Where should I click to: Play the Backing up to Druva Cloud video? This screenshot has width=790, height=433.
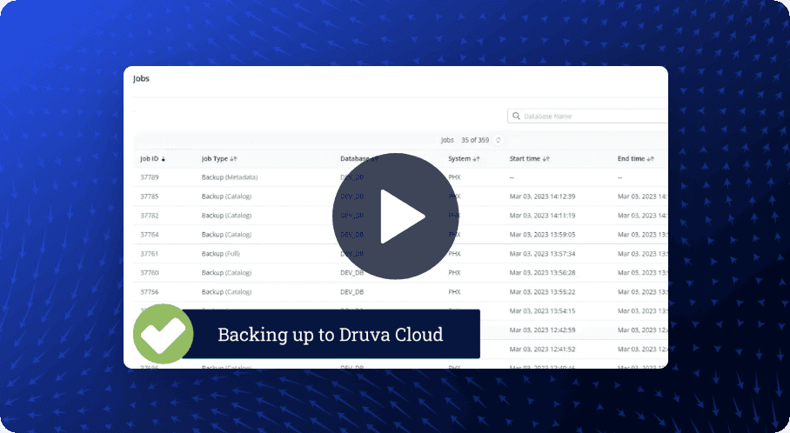tap(394, 216)
